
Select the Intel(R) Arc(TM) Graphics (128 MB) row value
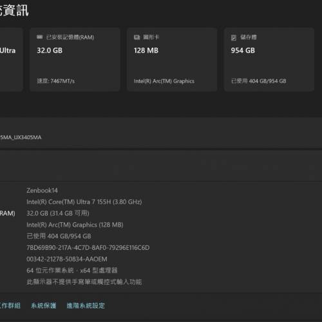click(75, 225)
